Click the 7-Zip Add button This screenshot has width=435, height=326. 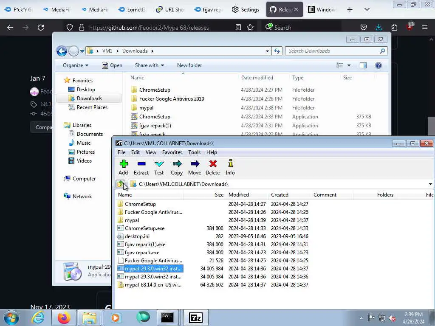click(124, 167)
